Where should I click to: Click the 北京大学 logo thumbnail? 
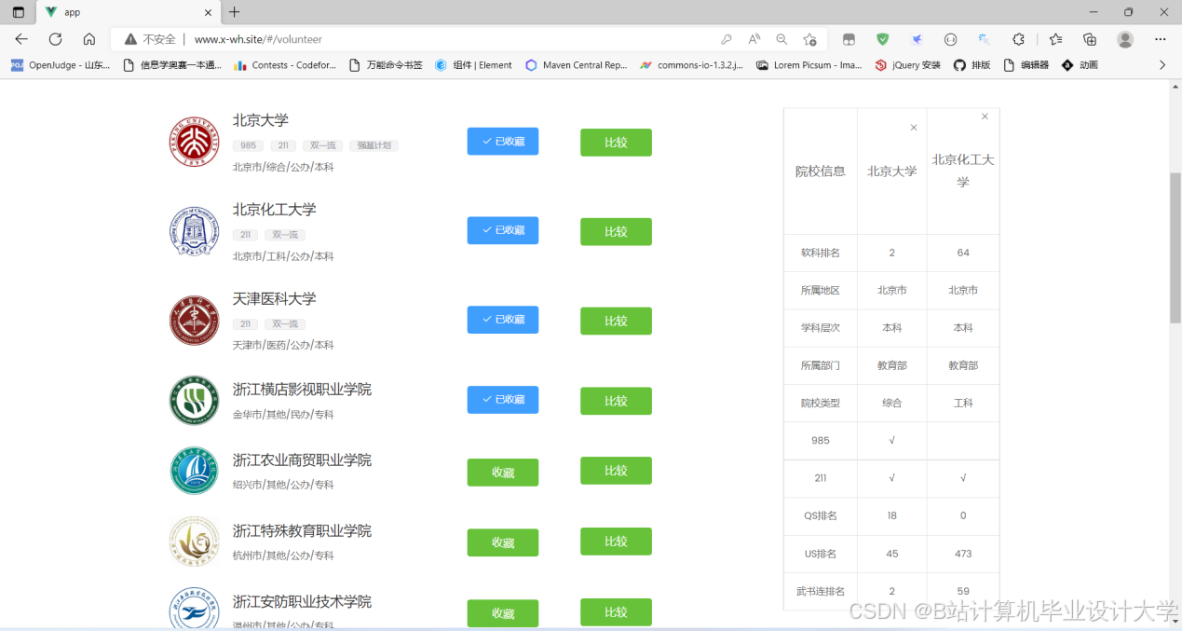click(x=194, y=143)
